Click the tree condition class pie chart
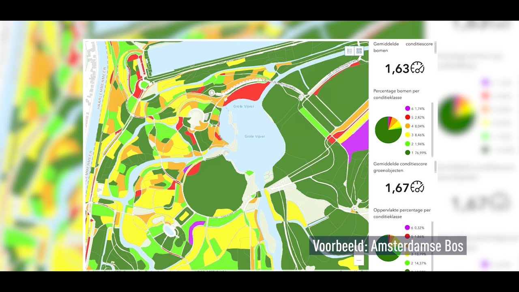The height and width of the screenshot is (292, 519). pyautogui.click(x=388, y=130)
